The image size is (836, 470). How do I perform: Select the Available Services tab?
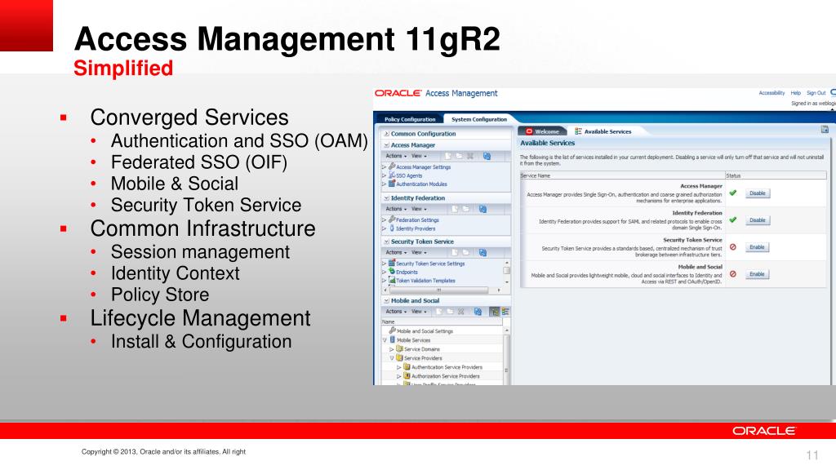(603, 131)
